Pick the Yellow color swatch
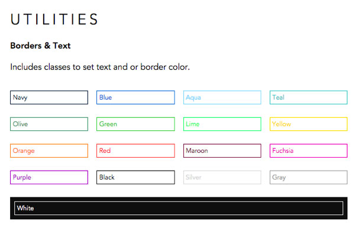The image size is (355, 237). pos(308,124)
